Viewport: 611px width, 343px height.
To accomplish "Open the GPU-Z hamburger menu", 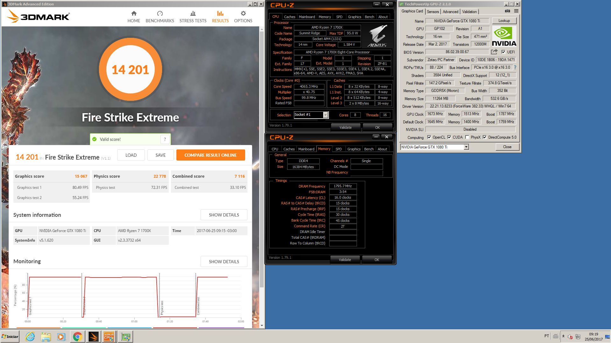I will (516, 11).
